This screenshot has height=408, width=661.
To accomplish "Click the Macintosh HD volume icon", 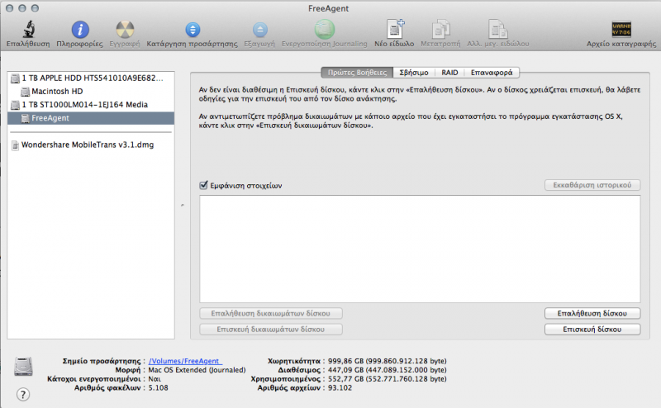I will point(26,92).
